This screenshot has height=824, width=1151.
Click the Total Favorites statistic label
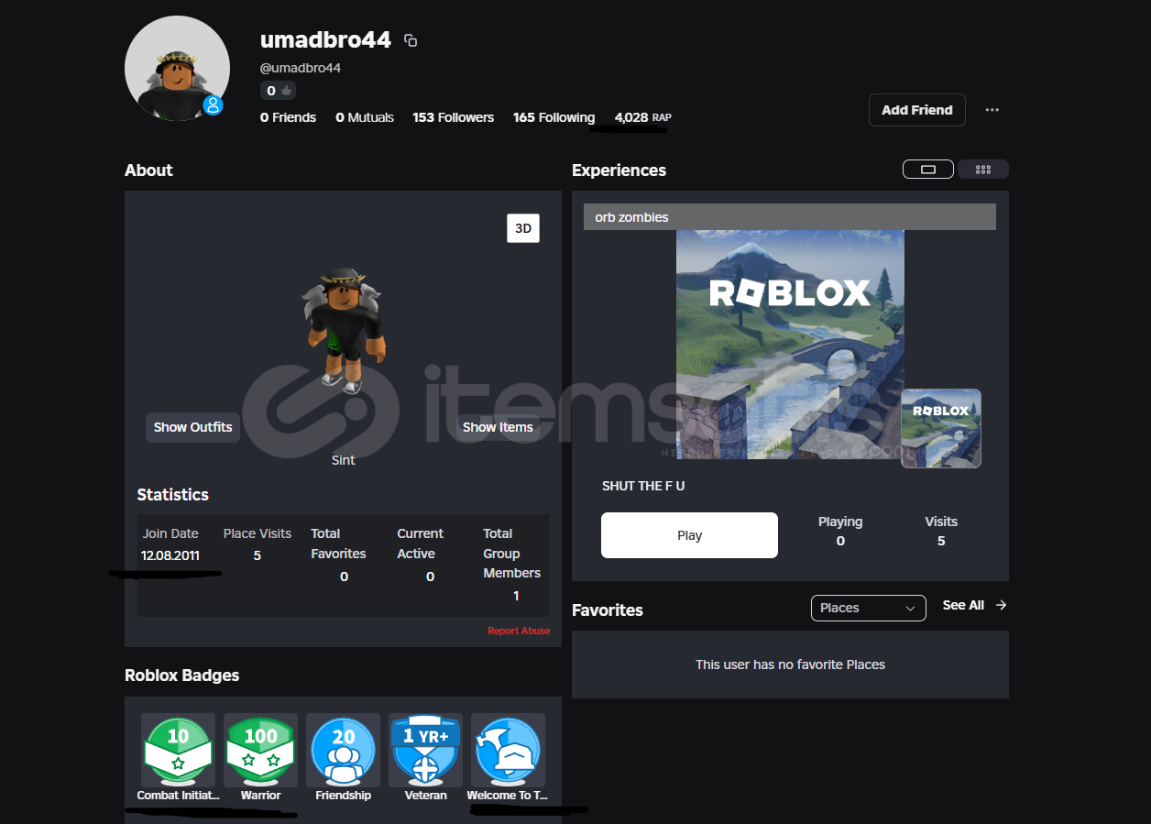pos(338,544)
